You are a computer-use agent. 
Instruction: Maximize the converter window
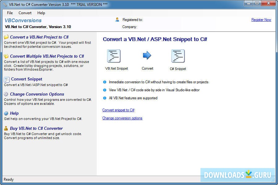[x=257, y=3]
